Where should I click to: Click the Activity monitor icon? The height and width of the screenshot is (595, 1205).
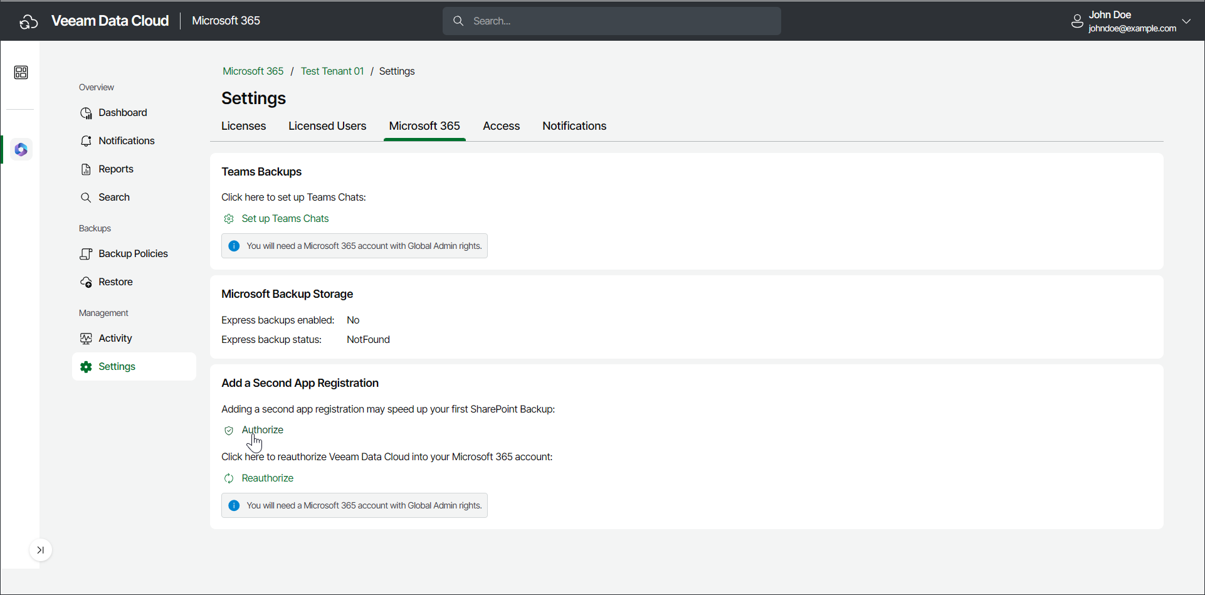86,339
